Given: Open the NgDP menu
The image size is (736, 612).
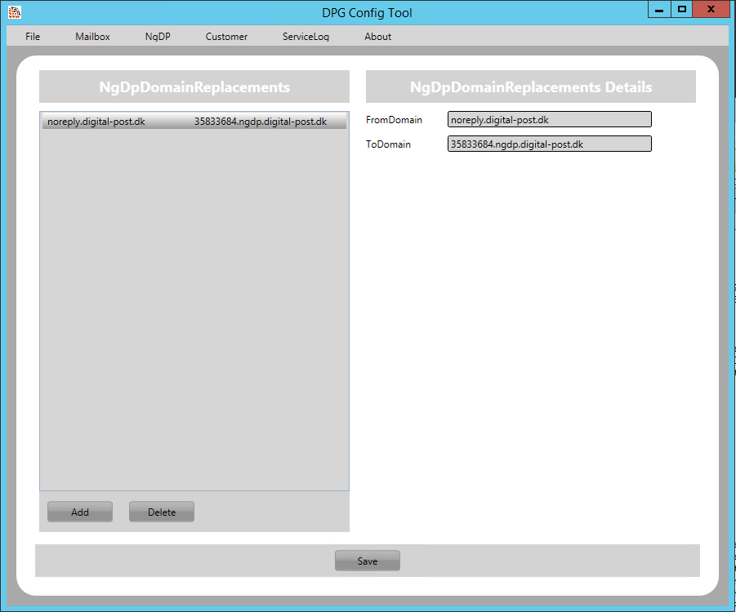Looking at the screenshot, I should click(158, 37).
